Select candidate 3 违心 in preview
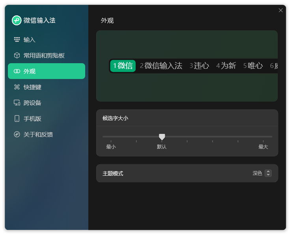Screen dimensions: 291x235 tap(199, 66)
